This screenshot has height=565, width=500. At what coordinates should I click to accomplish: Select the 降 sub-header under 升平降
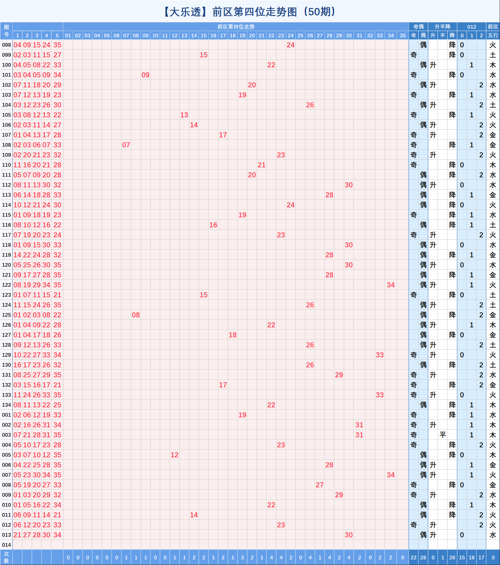click(x=452, y=35)
